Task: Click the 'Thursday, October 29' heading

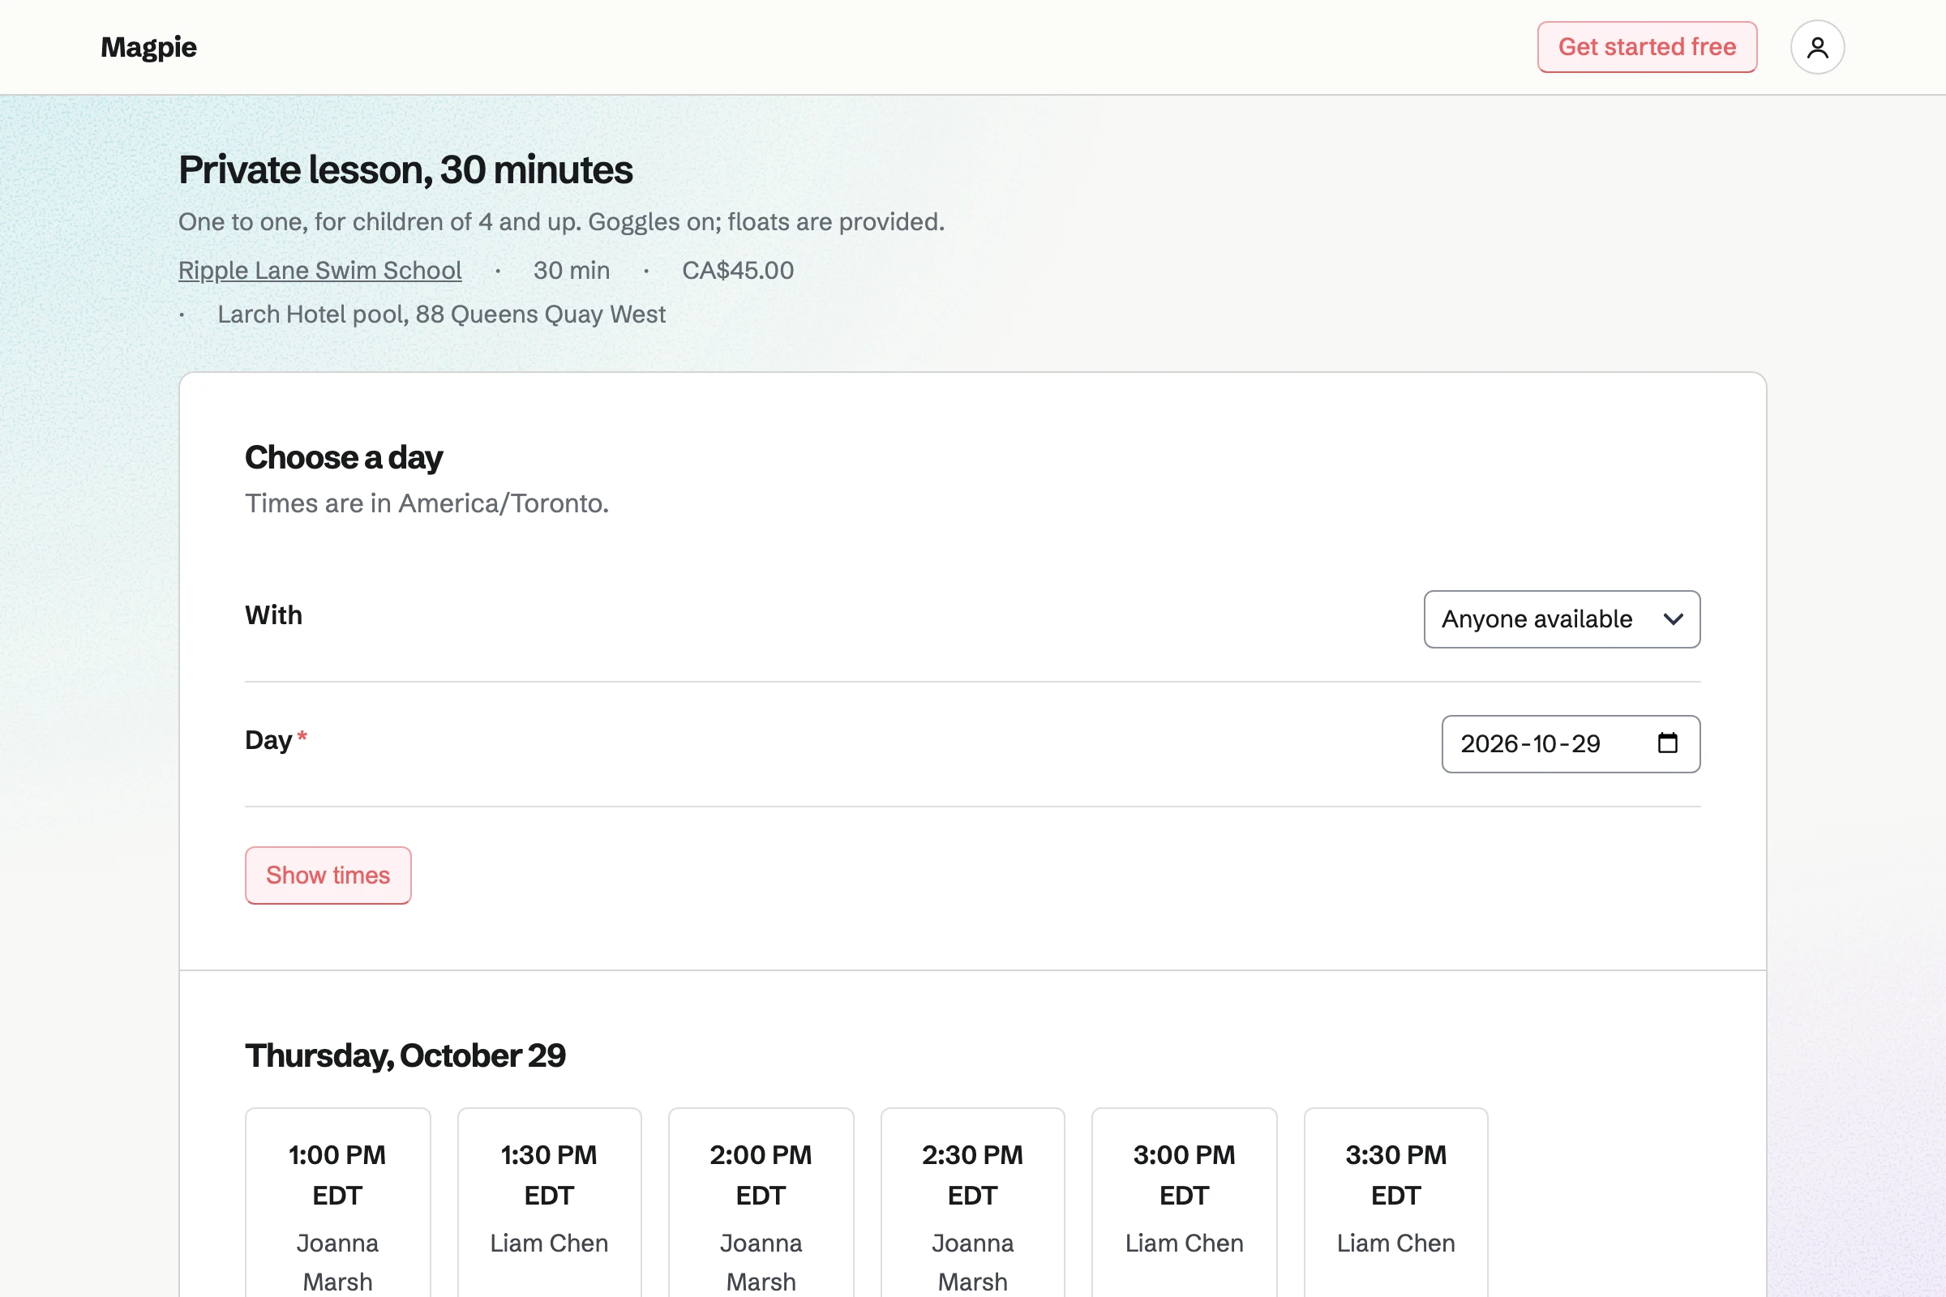Action: pos(405,1055)
